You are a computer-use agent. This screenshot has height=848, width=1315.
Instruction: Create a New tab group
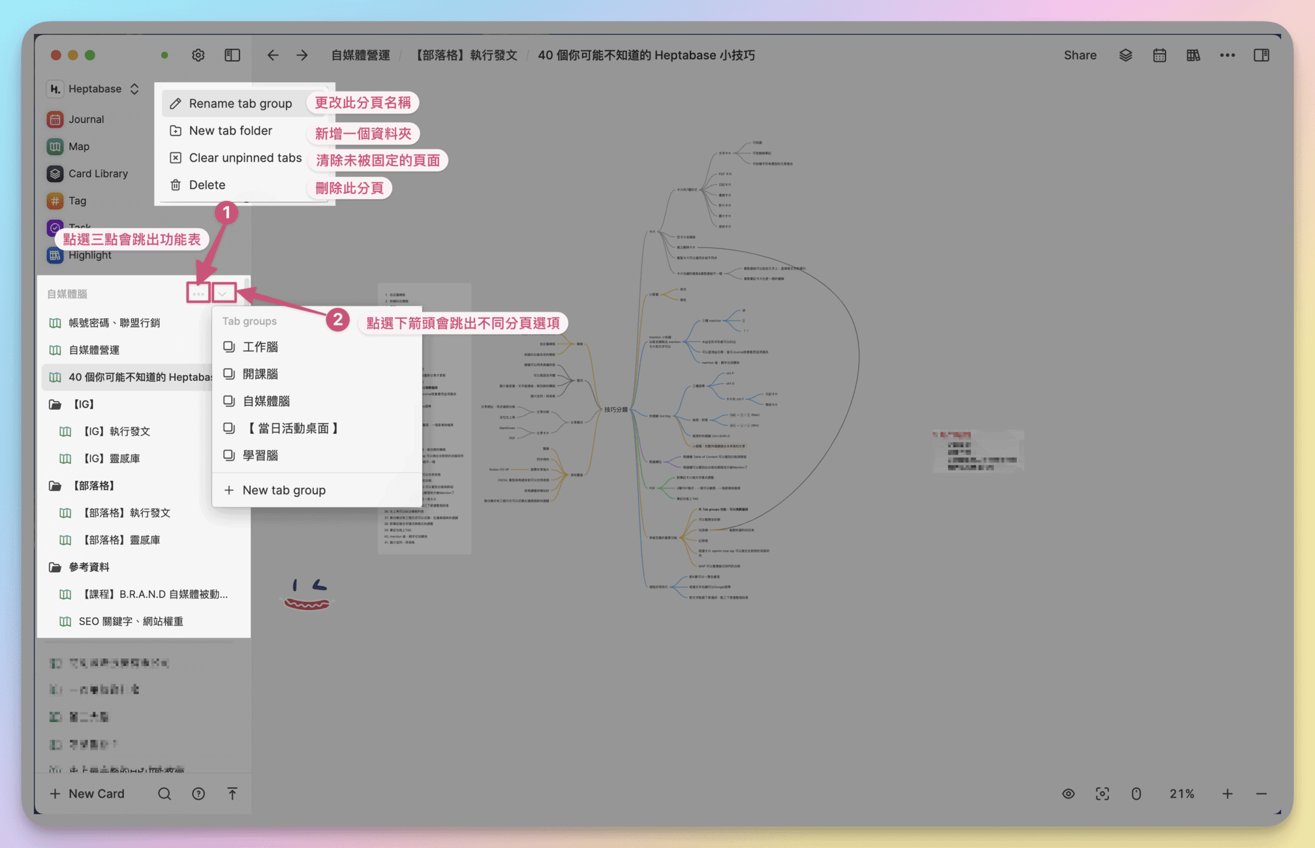[317, 491]
